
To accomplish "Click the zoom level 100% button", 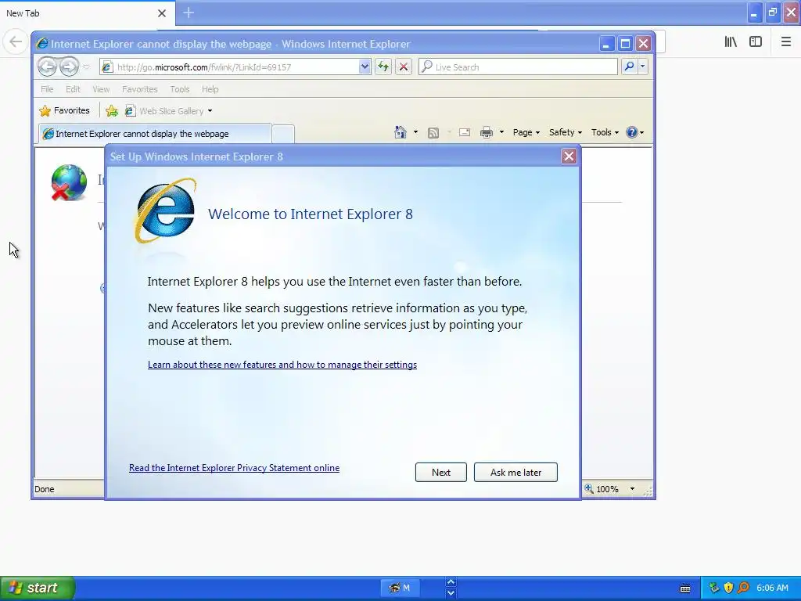I will pos(602,488).
